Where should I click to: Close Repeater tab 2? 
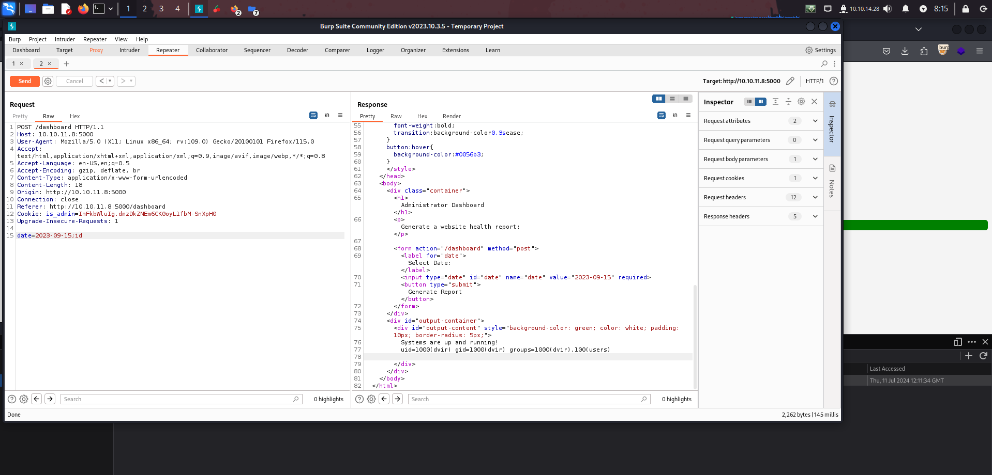tap(50, 64)
